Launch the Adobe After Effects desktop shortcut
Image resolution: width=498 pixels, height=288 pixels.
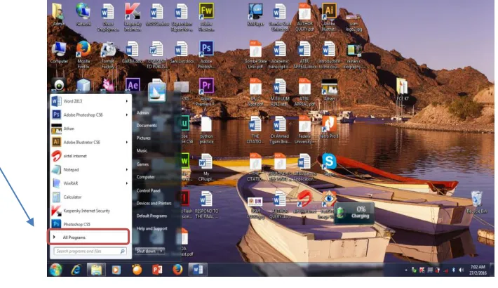pyautogui.click(x=133, y=85)
